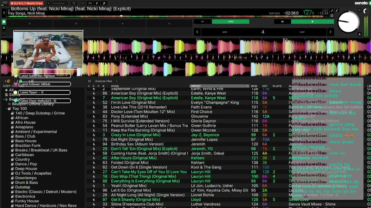Jump to track start with previous button

(283, 22)
